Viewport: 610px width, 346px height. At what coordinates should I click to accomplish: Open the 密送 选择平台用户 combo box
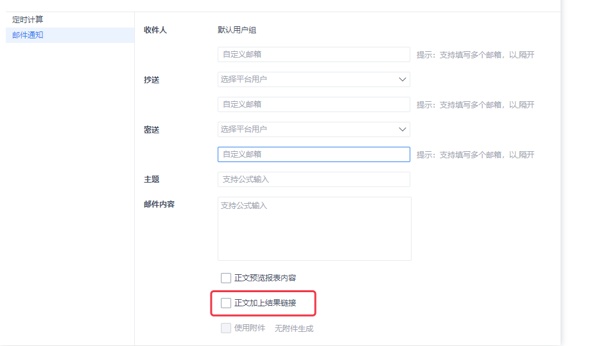[x=313, y=129]
